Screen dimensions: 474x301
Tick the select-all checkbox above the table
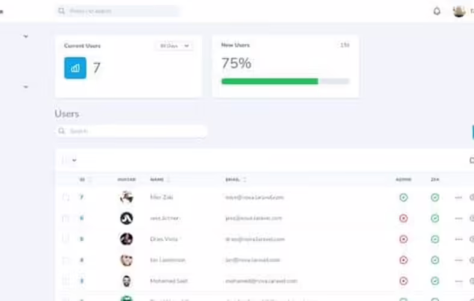pos(64,160)
